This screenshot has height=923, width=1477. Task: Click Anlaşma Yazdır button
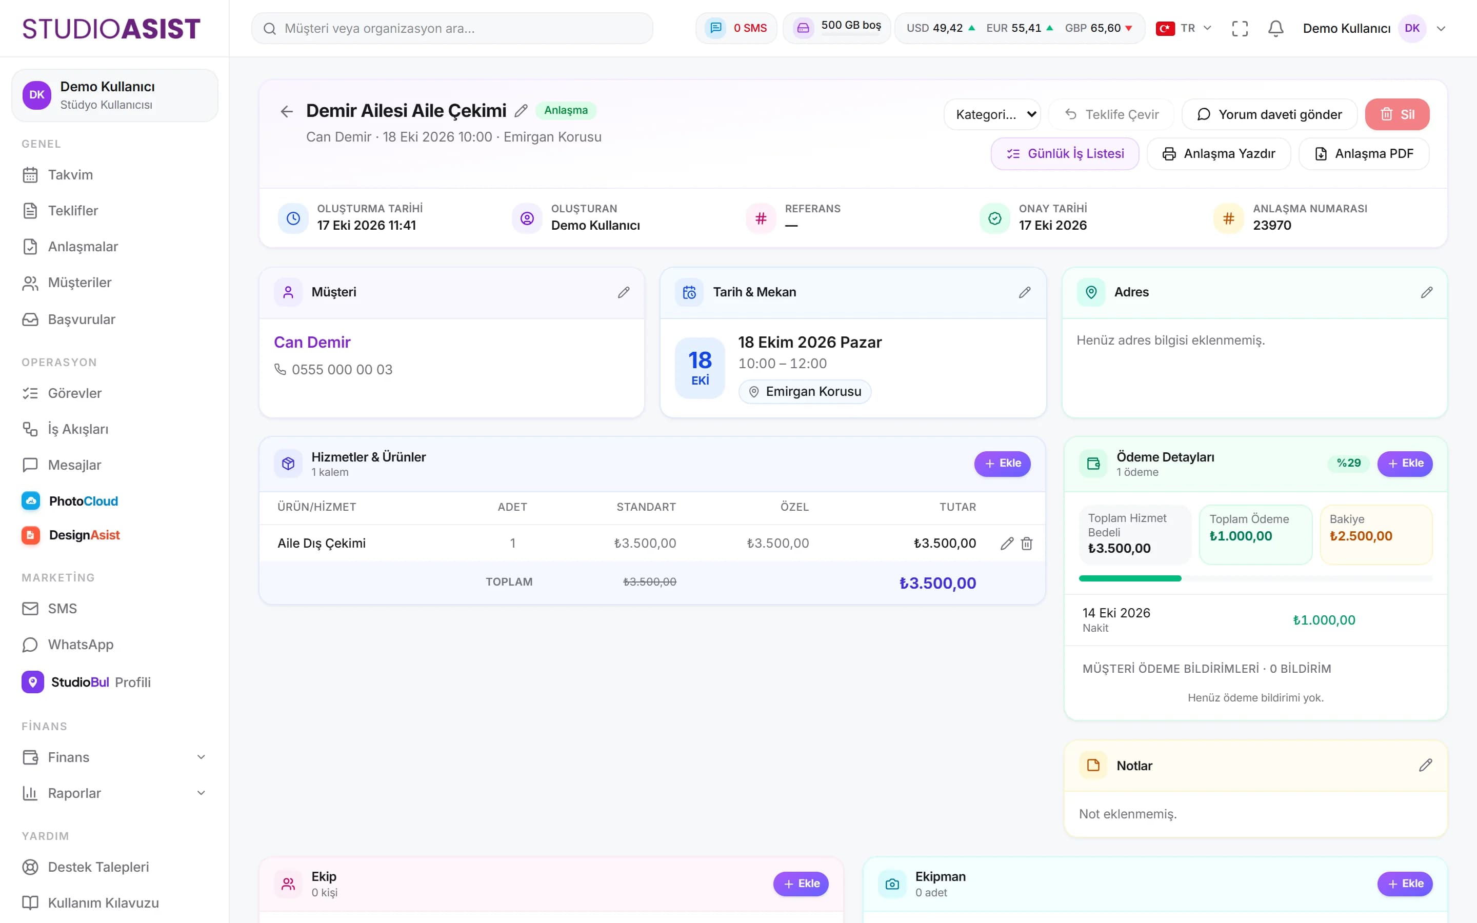tap(1218, 153)
